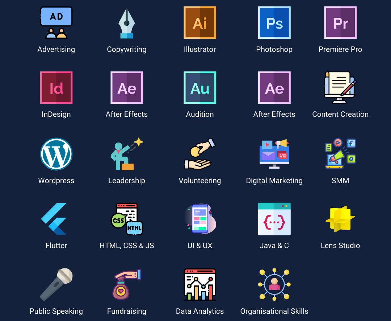The width and height of the screenshot is (391, 321).
Task: Open the UI & UX phone icon
Action: (x=200, y=219)
